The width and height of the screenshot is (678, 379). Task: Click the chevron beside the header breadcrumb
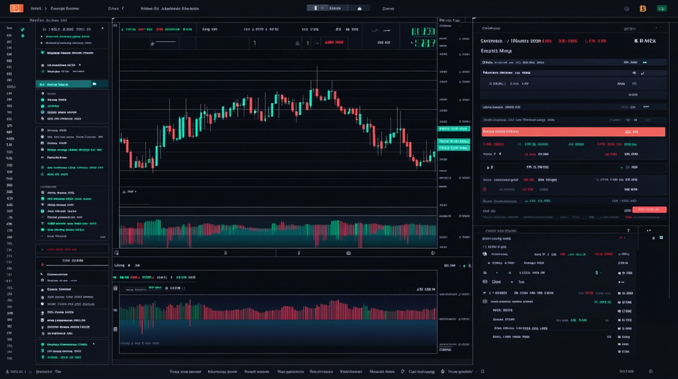coord(123,9)
